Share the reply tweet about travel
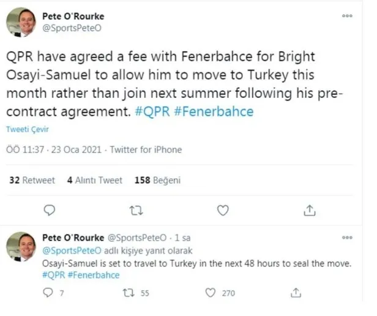This screenshot has height=316, width=377. coord(296,293)
